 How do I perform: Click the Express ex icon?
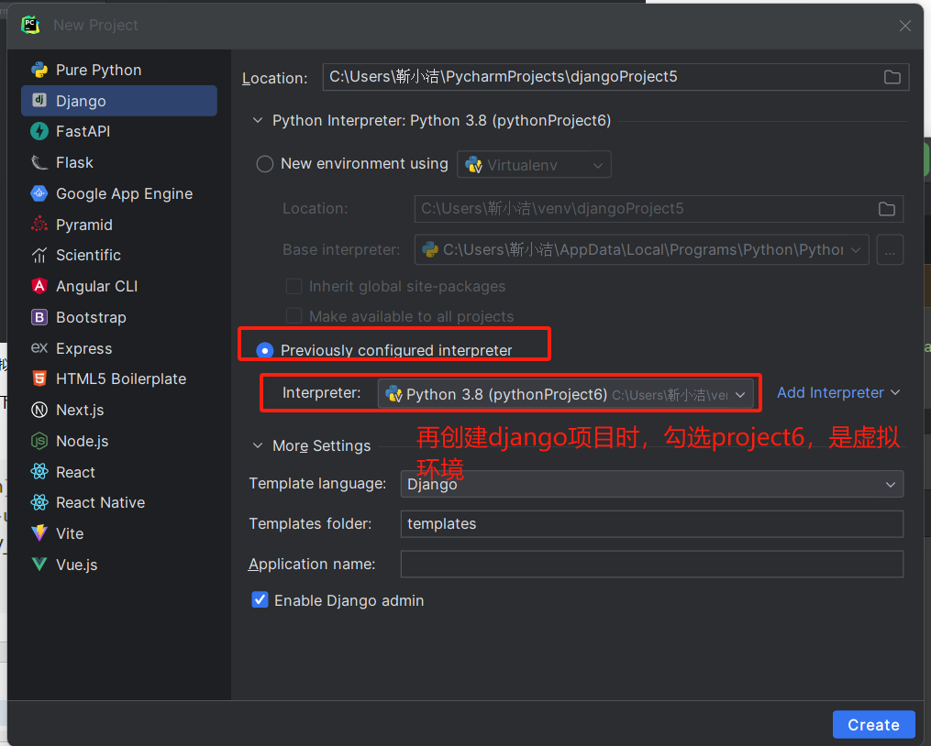39,347
